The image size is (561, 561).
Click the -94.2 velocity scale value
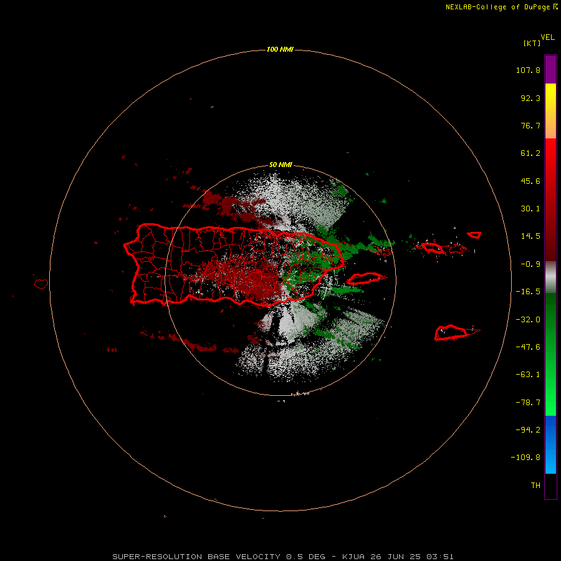(528, 430)
